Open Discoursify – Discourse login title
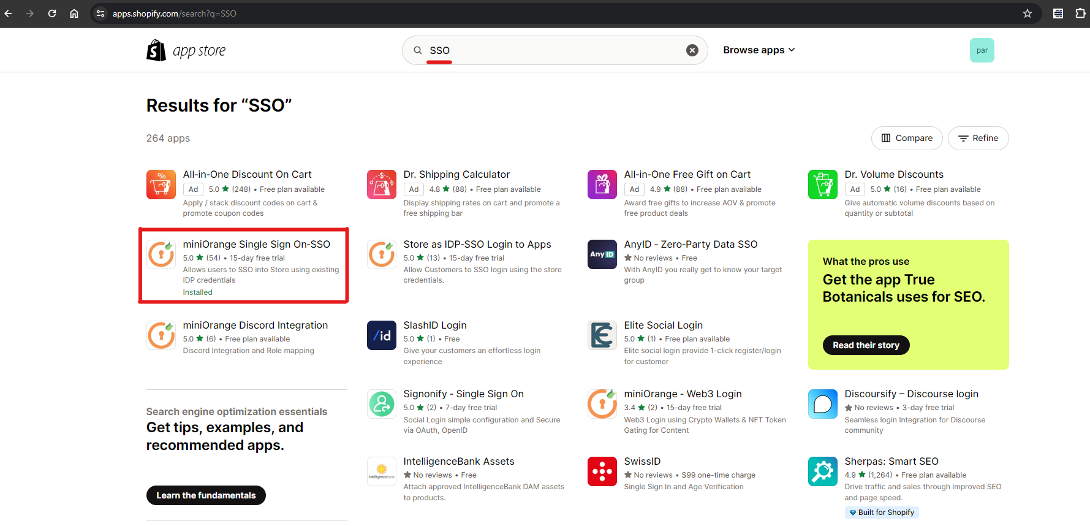 911,394
